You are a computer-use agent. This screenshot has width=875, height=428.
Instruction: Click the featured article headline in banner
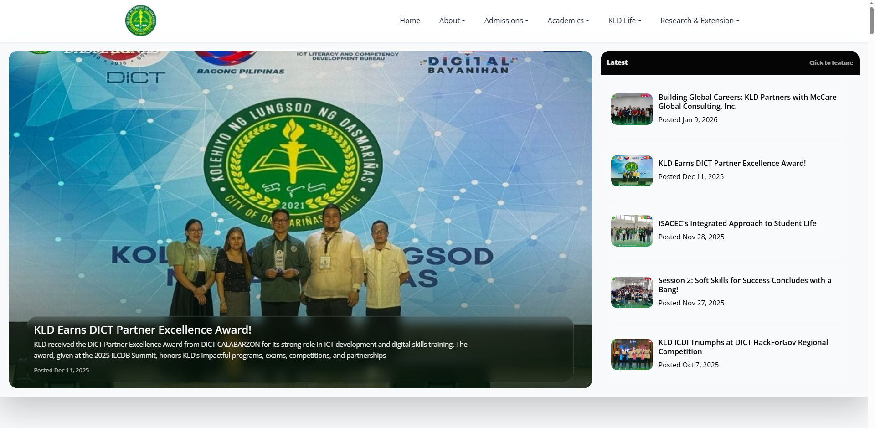pos(143,330)
